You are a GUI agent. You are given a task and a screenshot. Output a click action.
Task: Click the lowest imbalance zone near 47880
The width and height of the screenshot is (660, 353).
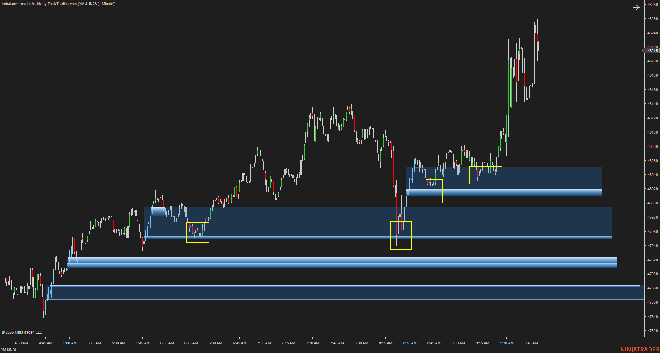(x=344, y=293)
